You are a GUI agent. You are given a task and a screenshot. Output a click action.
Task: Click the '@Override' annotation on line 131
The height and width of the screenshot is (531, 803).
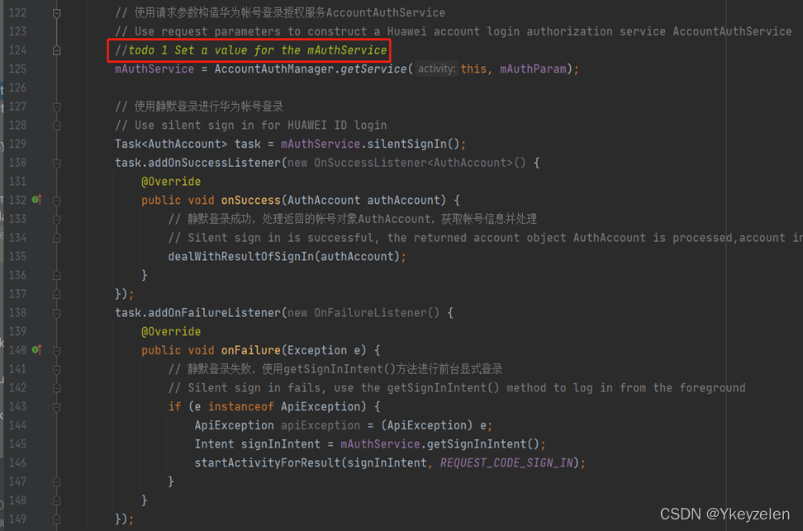171,182
